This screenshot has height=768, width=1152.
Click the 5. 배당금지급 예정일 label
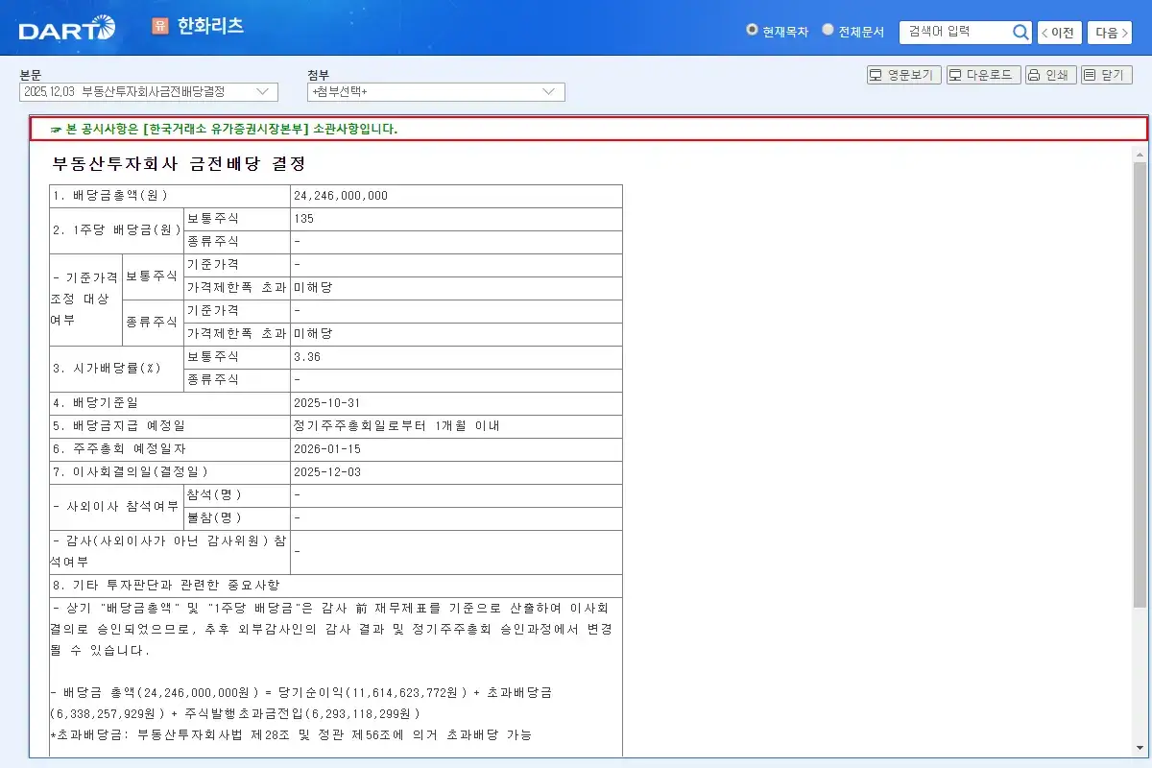coord(119,426)
